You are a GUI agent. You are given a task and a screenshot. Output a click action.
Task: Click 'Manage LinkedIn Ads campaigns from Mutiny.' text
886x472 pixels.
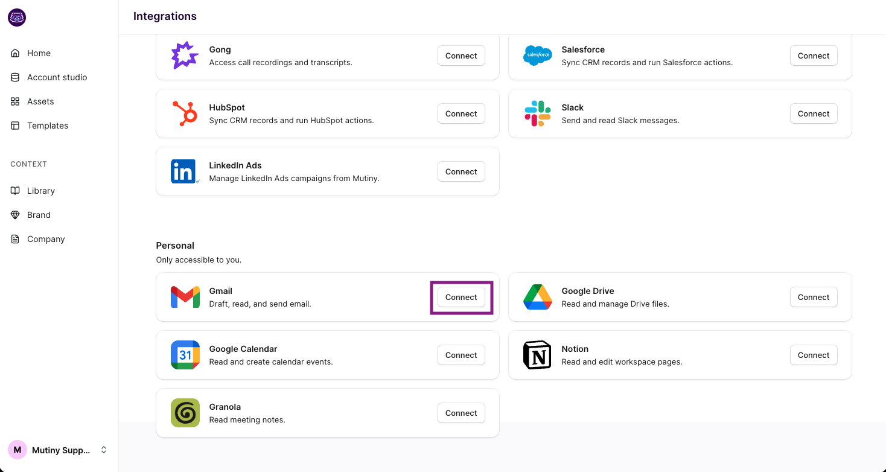click(295, 178)
